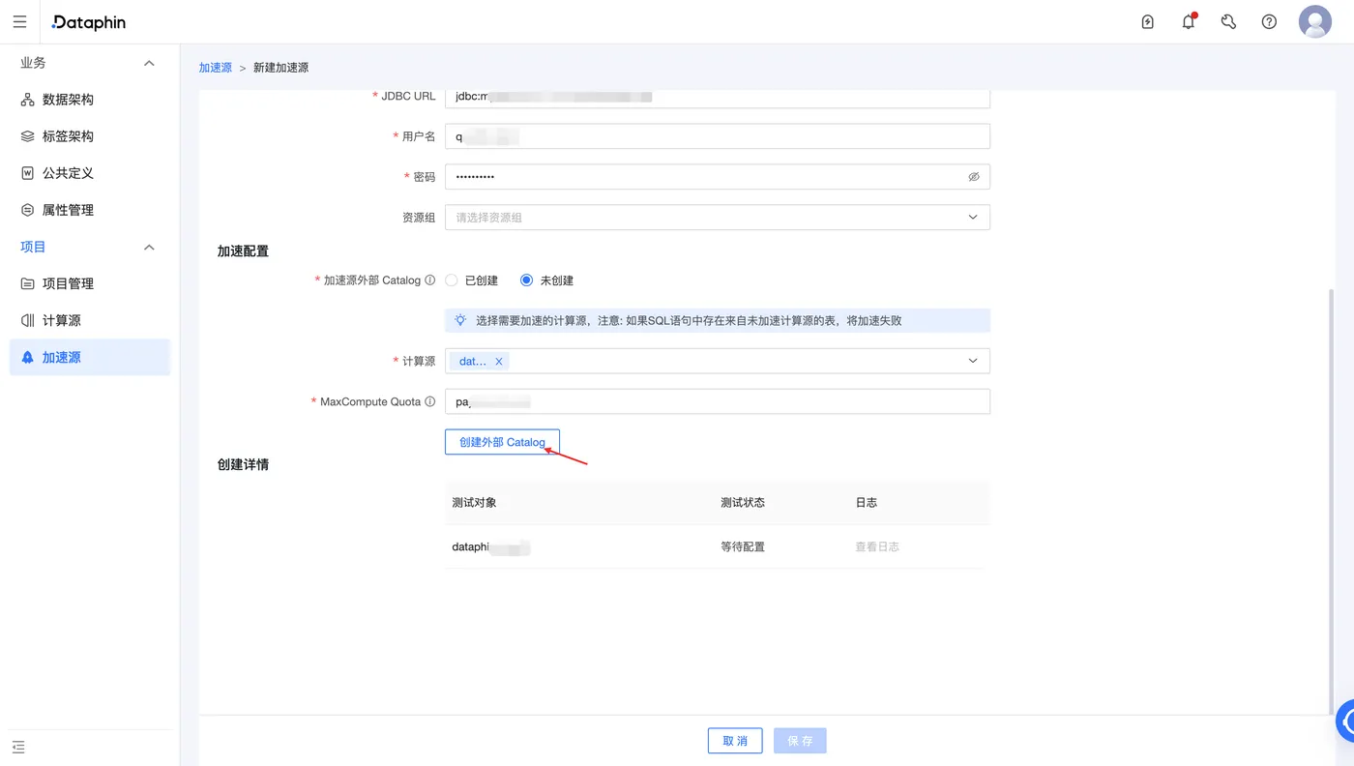Click the page vertical scrollbar
The width and height of the screenshot is (1354, 766).
tap(1333, 501)
